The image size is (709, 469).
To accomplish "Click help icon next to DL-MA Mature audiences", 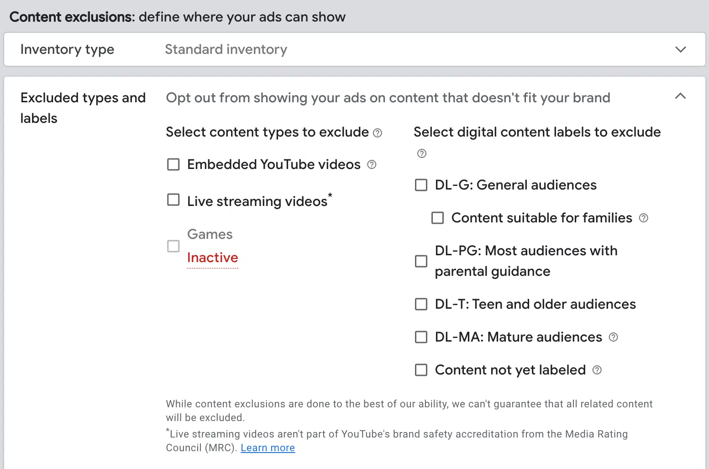I will pyautogui.click(x=614, y=337).
